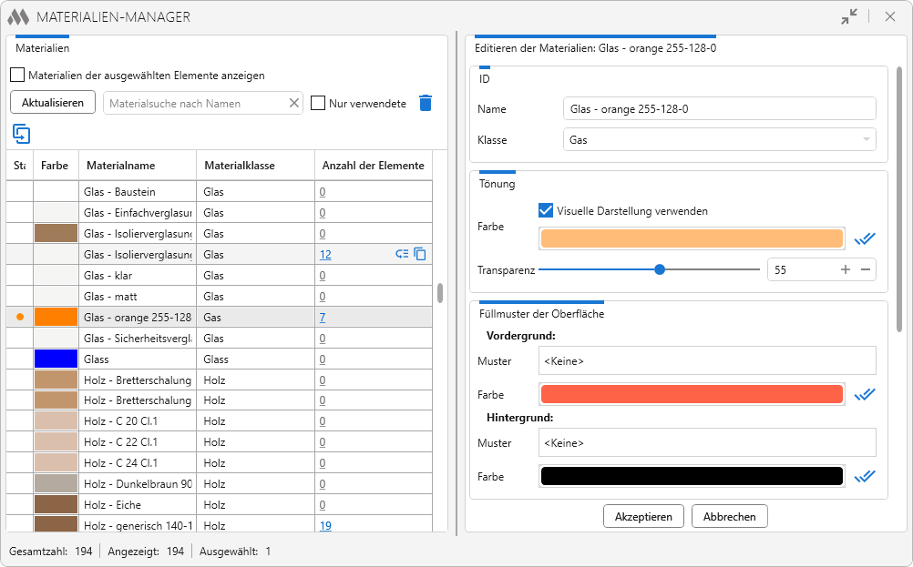Click the Transparenz slider handle

pyautogui.click(x=659, y=269)
